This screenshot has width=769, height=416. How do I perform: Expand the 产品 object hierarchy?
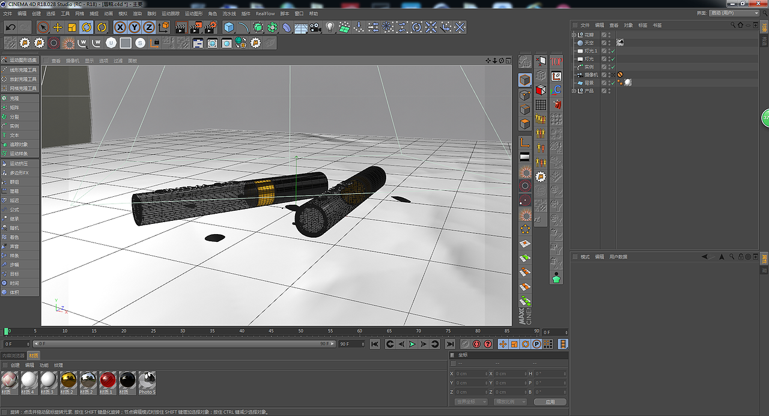point(574,91)
